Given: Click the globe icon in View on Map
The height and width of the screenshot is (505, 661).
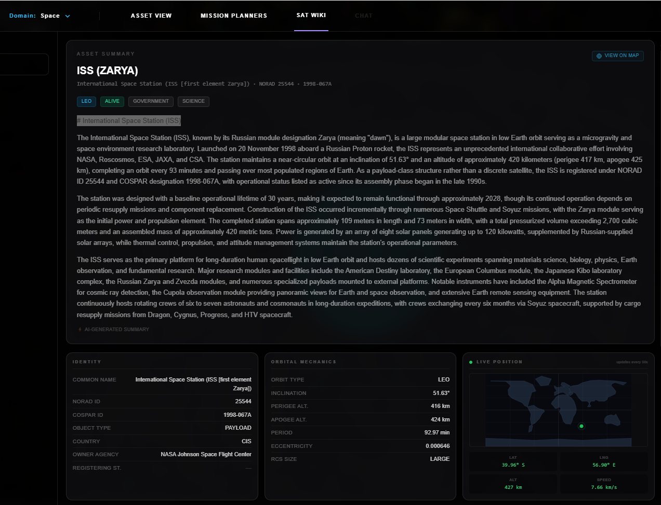Looking at the screenshot, I should 599,56.
